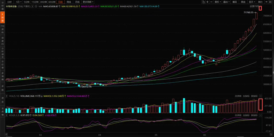Select the K线图 sidebar tab

[3, 17]
